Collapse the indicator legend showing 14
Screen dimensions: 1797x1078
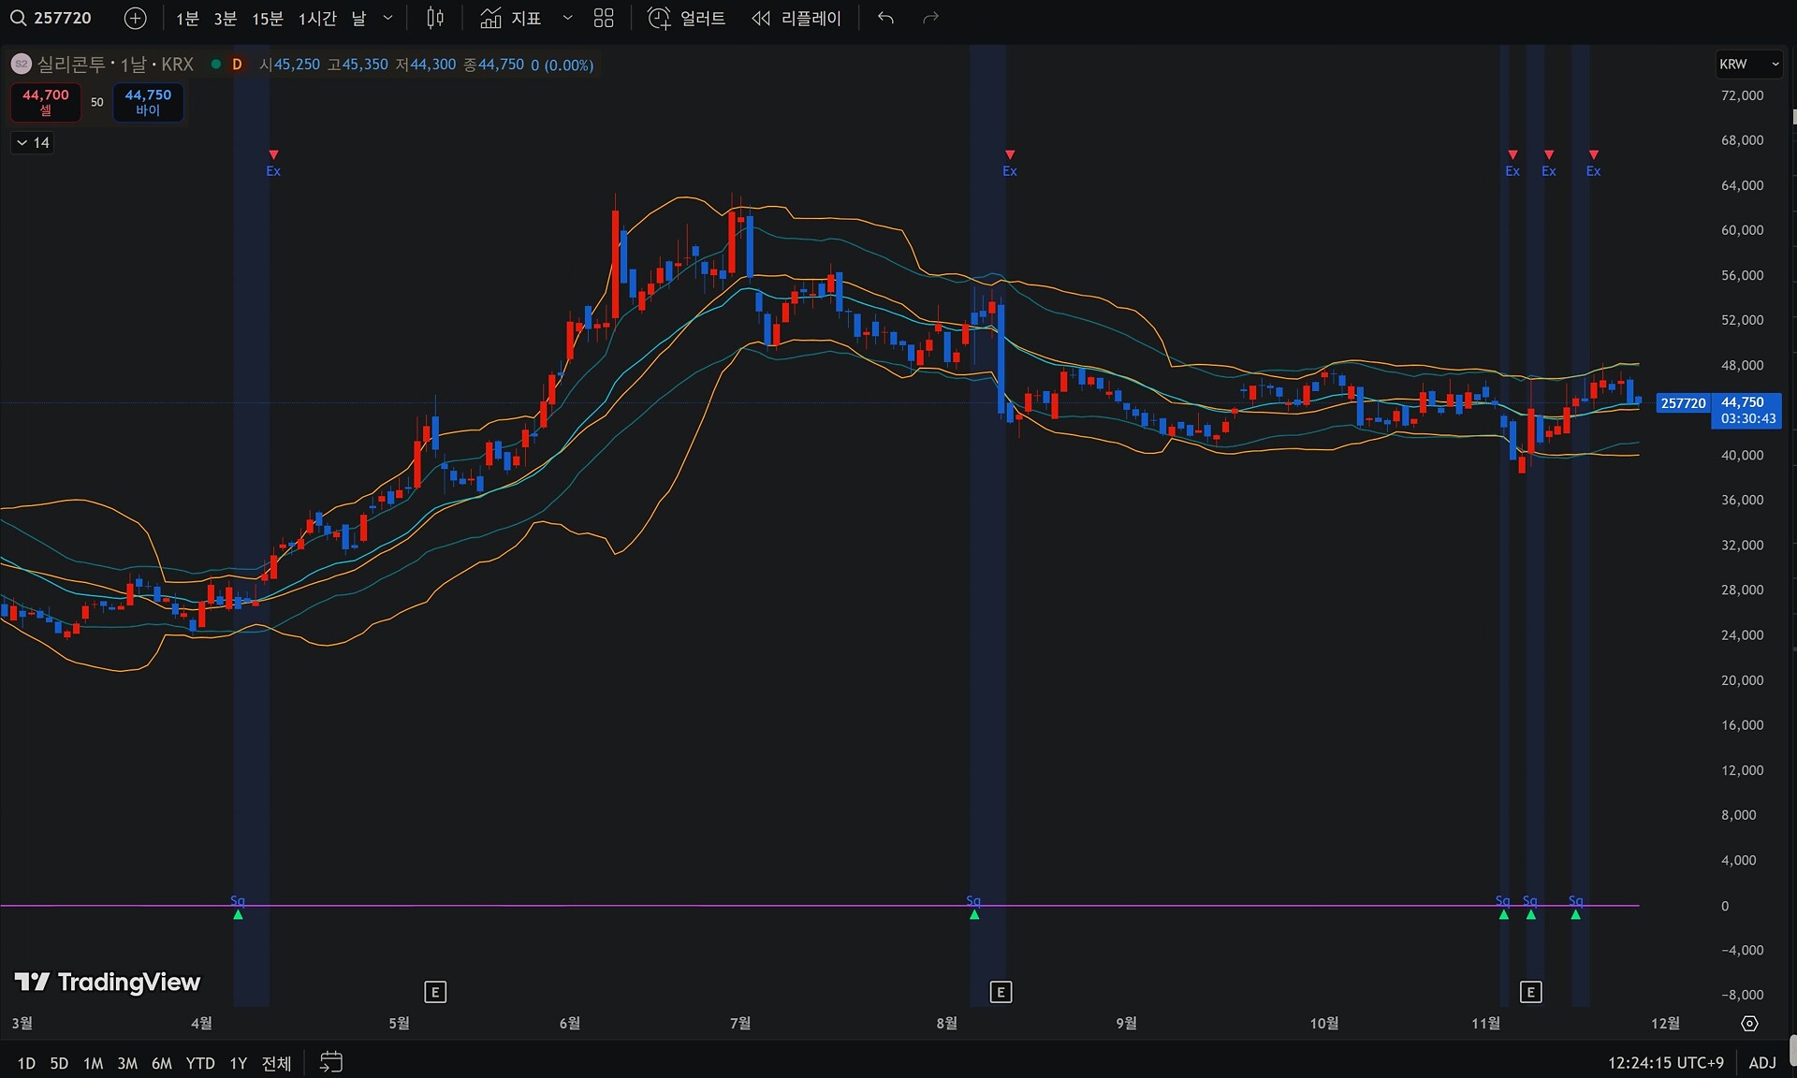33,143
